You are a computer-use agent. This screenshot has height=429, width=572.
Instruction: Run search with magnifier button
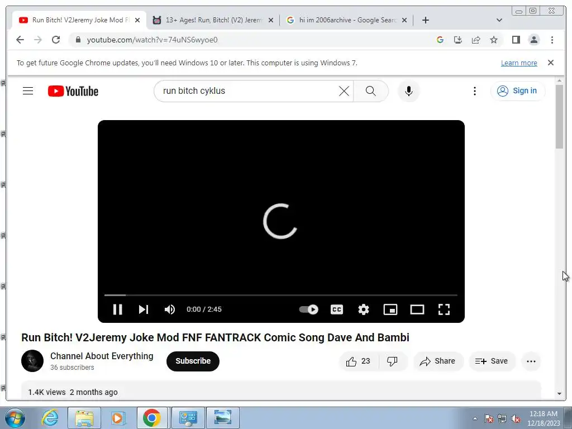click(371, 91)
